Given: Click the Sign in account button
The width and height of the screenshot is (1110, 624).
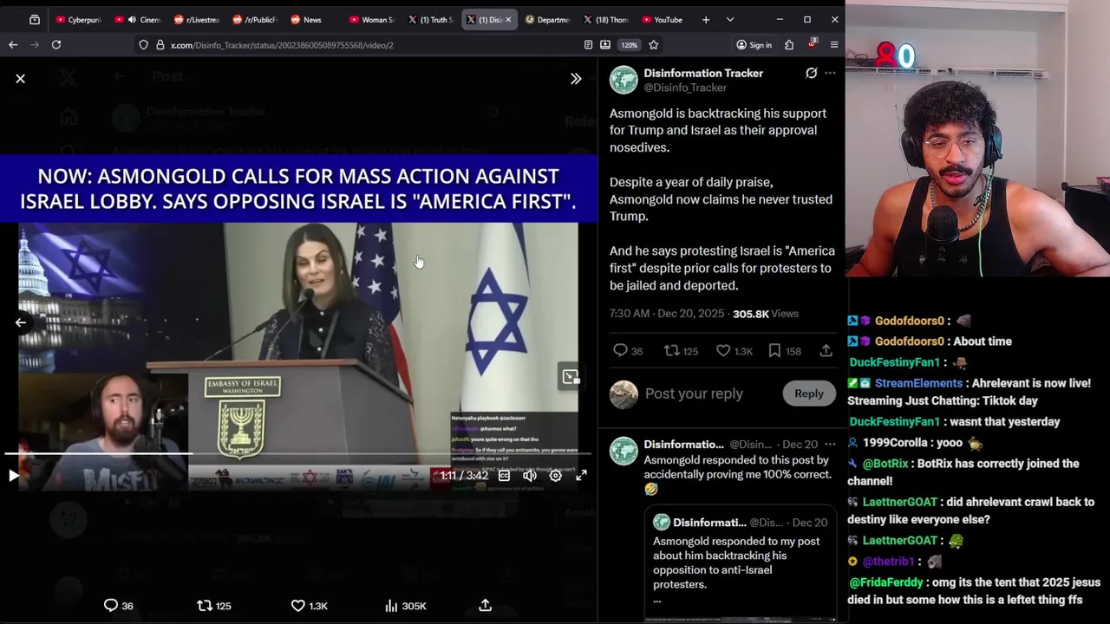Looking at the screenshot, I should (754, 45).
